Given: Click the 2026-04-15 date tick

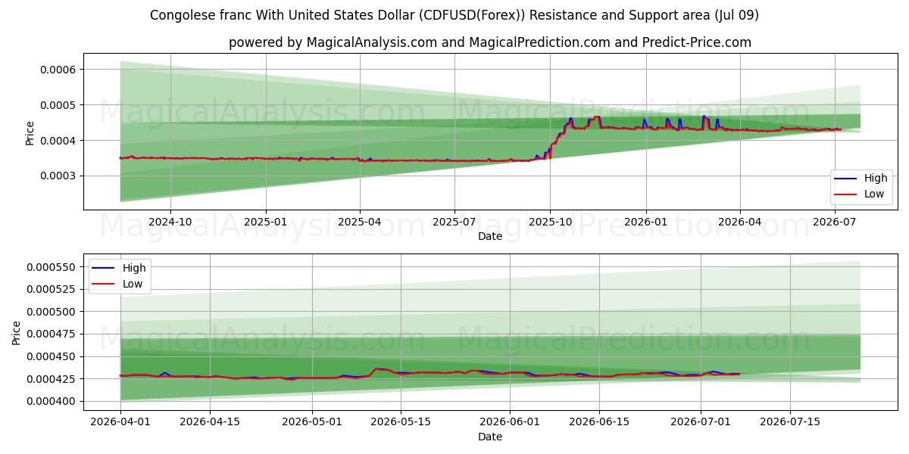Looking at the screenshot, I should [209, 422].
